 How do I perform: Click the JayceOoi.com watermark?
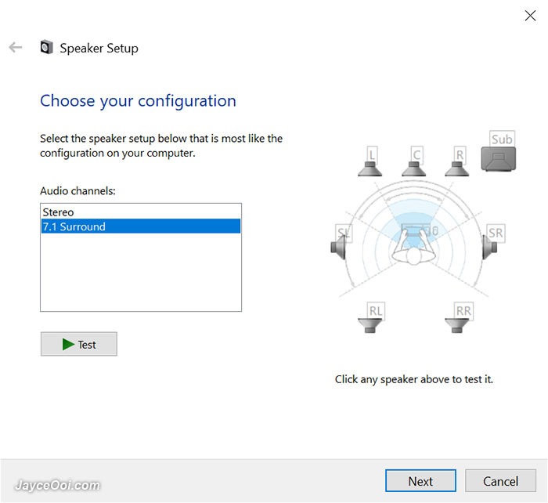click(x=58, y=485)
